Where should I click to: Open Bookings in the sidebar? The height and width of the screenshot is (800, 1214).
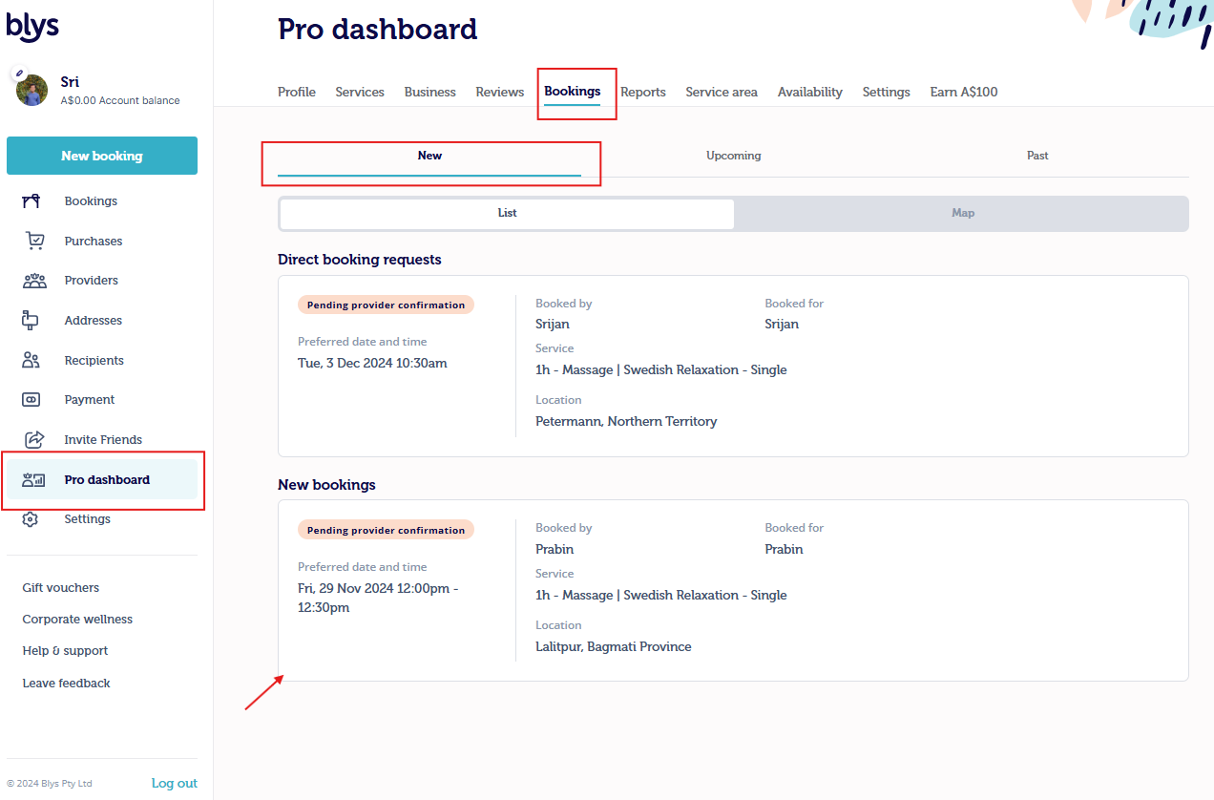pos(91,201)
